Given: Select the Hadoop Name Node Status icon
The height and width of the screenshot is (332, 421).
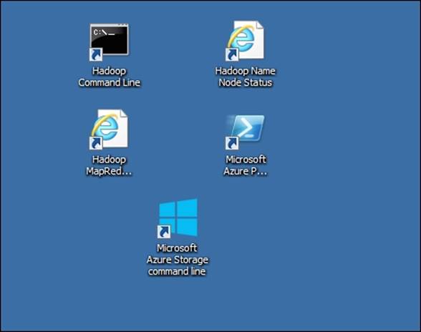Looking at the screenshot, I should (245, 41).
